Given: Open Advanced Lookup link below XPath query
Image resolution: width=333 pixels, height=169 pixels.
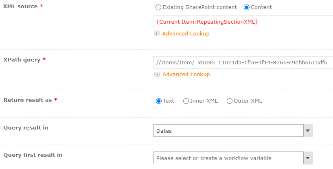Looking at the screenshot, I should (186, 75).
